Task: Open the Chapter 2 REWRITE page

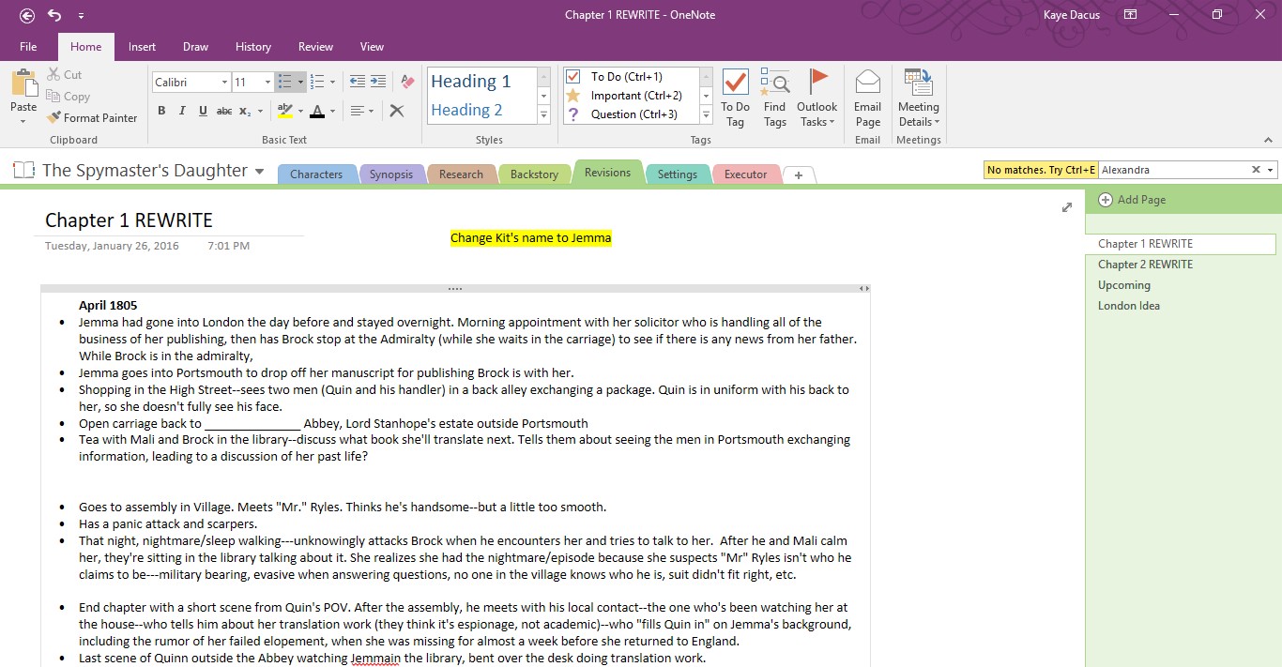Action: [x=1145, y=265]
